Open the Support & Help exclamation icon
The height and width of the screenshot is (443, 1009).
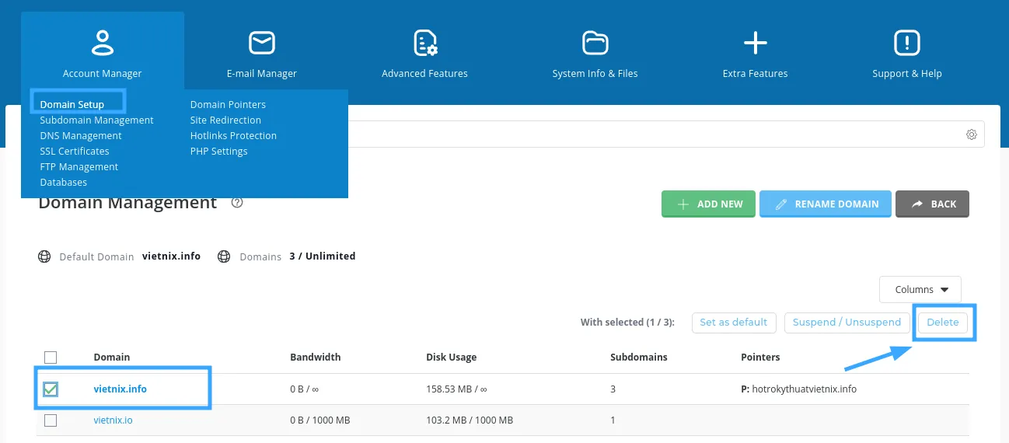(907, 43)
